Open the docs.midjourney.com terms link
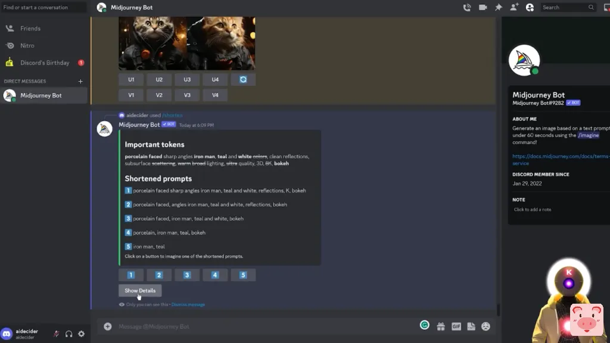This screenshot has height=343, width=610. coord(561,160)
